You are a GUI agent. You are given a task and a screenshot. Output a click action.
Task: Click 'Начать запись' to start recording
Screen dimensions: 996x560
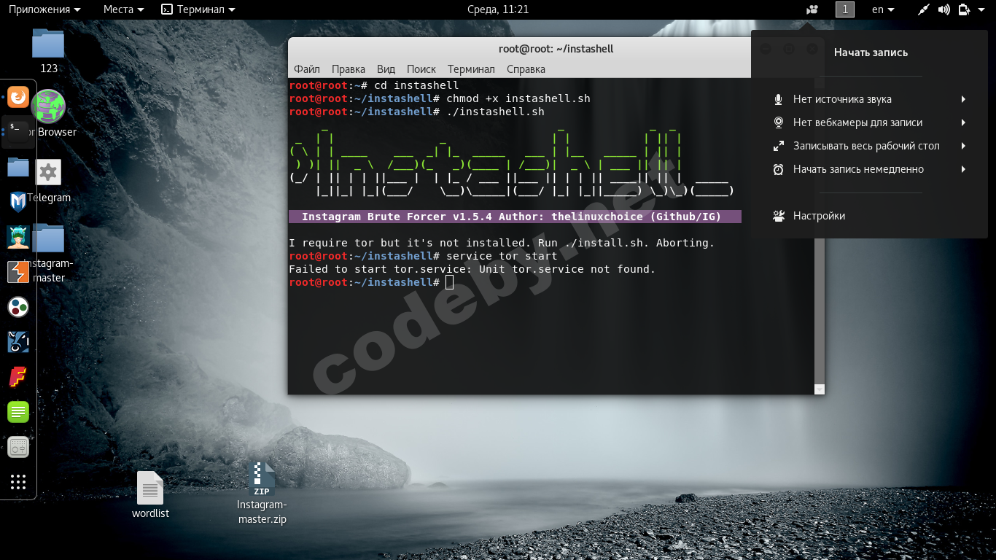tap(871, 52)
